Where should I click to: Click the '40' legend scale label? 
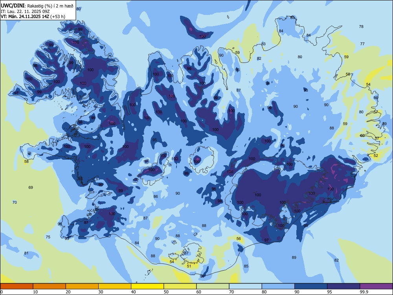tap(133, 292)
